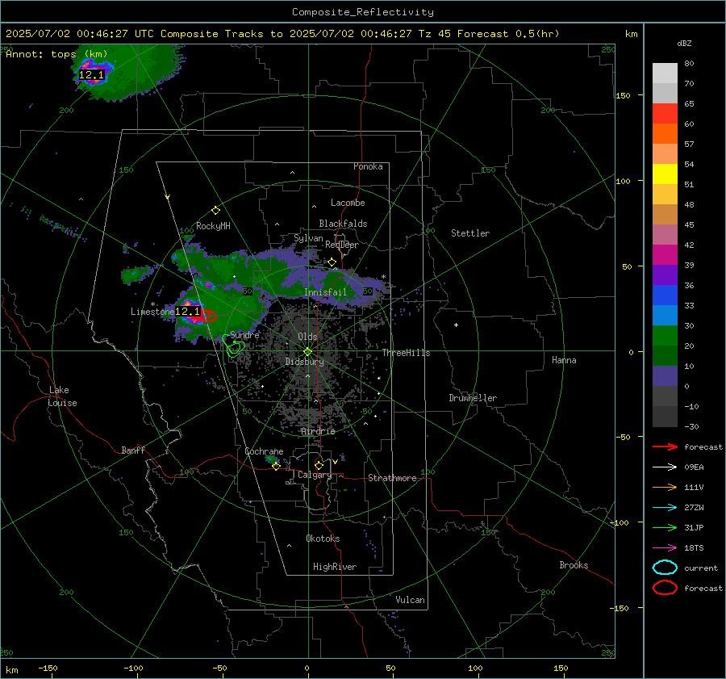Click the Hanna label
Viewport: 726px width, 679px height.
(x=564, y=360)
